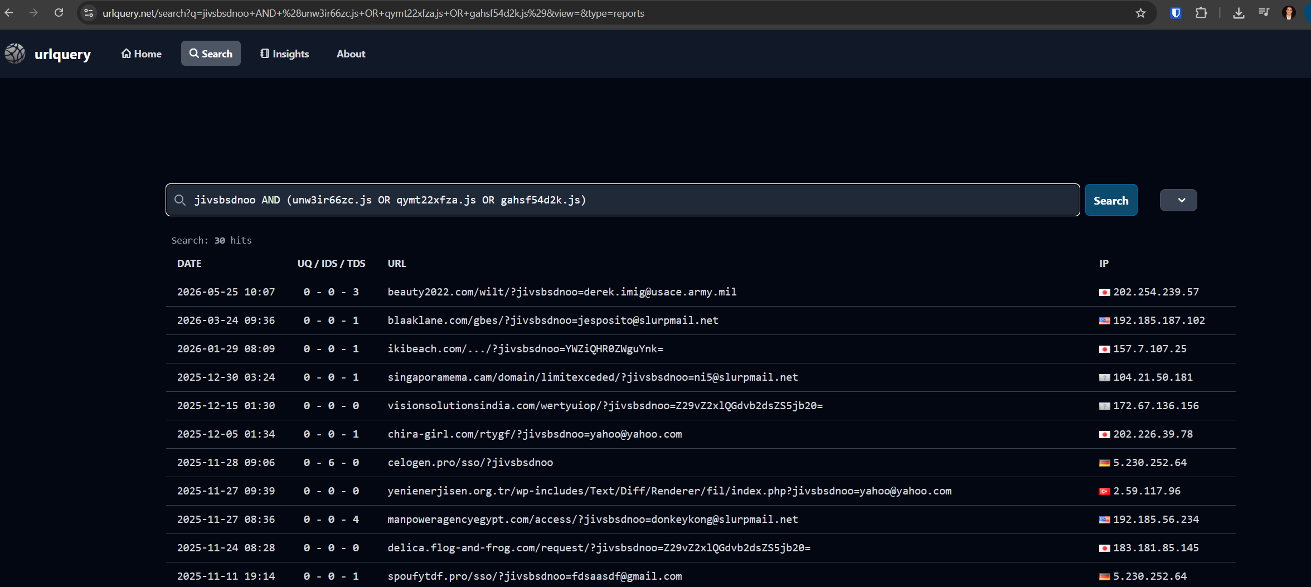
Task: Open the delica.flog-and-frog.com report link
Action: pyautogui.click(x=599, y=547)
